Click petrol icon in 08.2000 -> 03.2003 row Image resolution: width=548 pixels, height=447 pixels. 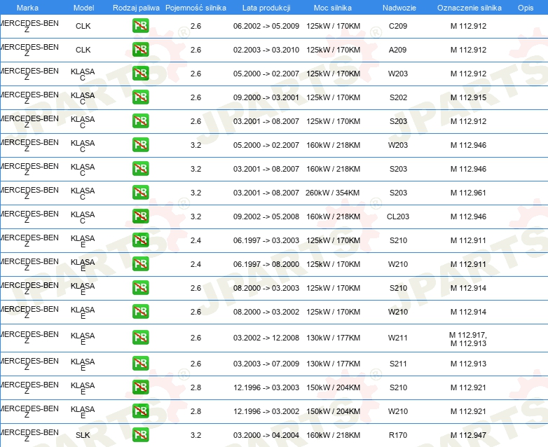tap(140, 288)
